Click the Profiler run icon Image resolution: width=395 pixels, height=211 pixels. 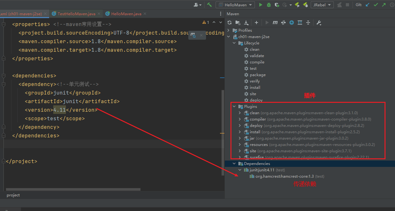point(285,5)
